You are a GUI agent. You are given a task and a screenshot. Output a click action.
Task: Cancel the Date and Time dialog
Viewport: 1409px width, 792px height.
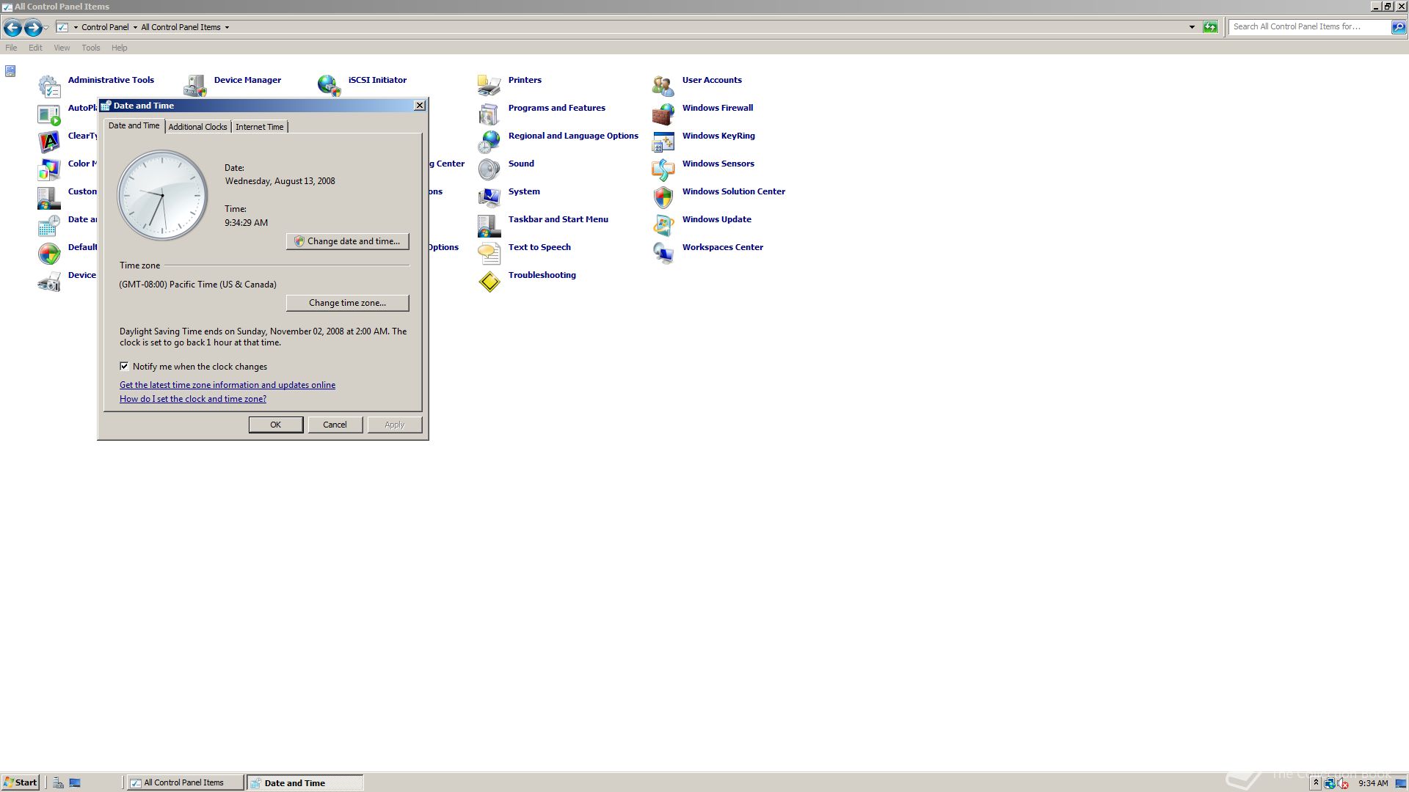coord(335,425)
